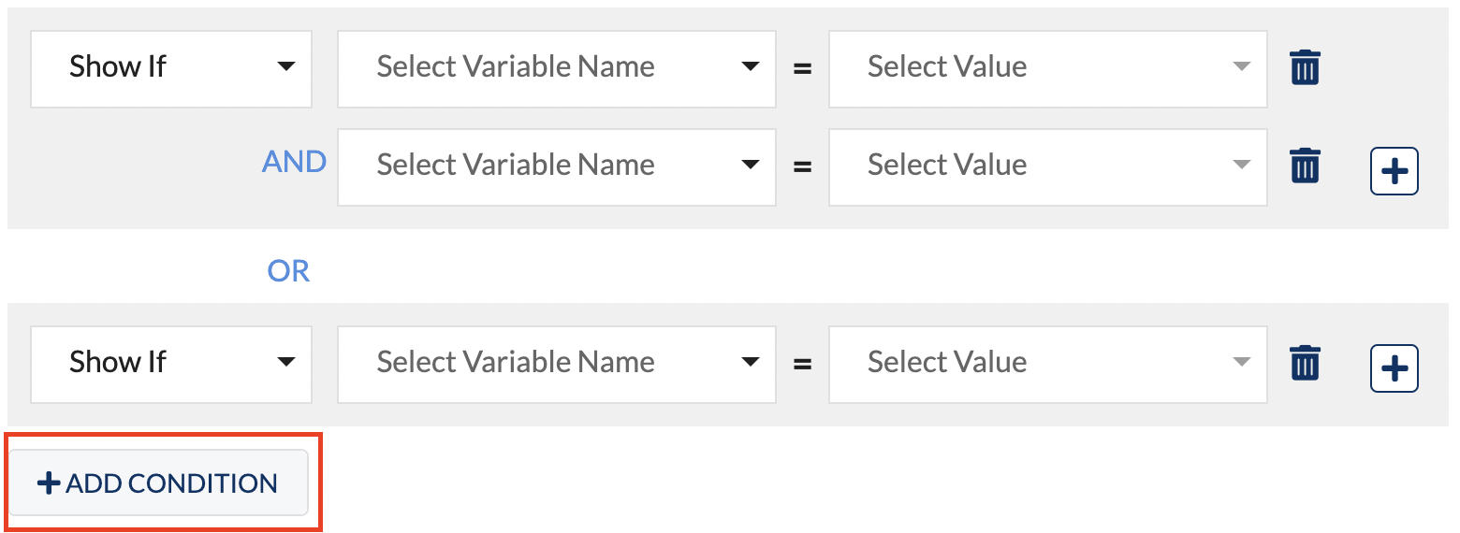
Task: Click the equals sign in the top row
Action: 802,69
